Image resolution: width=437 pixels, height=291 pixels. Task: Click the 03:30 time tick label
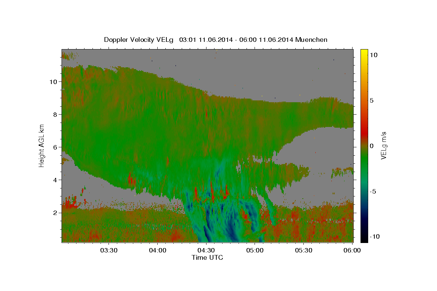(109, 250)
